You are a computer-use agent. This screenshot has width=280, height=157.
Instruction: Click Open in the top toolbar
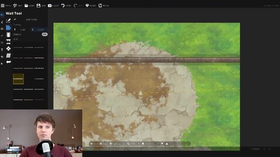click(29, 6)
